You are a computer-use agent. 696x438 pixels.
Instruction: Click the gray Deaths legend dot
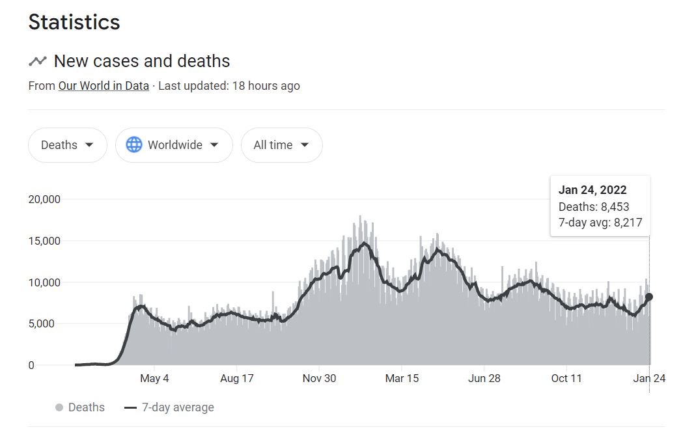pyautogui.click(x=59, y=407)
